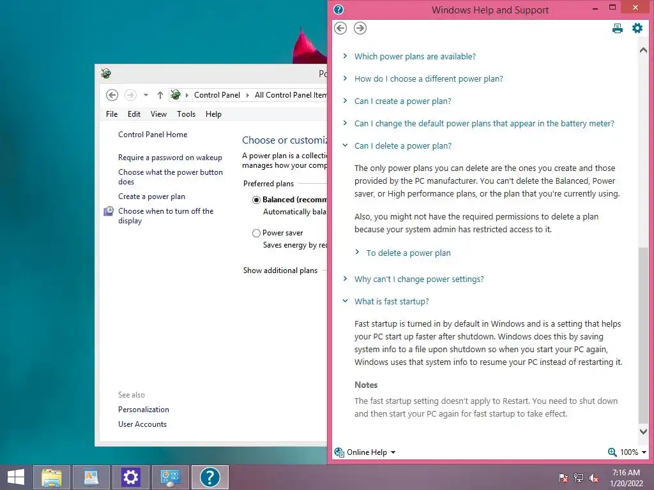Go back in Windows Help and Support

(x=340, y=28)
